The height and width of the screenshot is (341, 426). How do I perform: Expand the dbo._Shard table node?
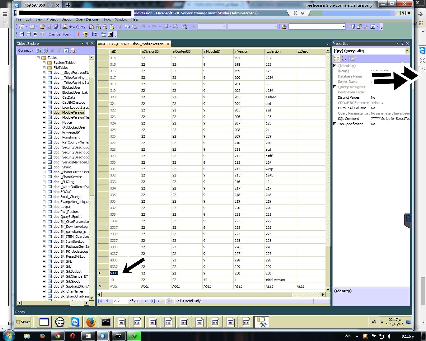pos(44,167)
